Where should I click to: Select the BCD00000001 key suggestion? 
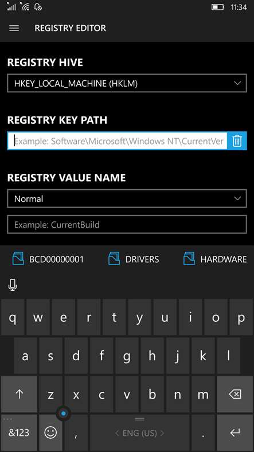pos(48,259)
